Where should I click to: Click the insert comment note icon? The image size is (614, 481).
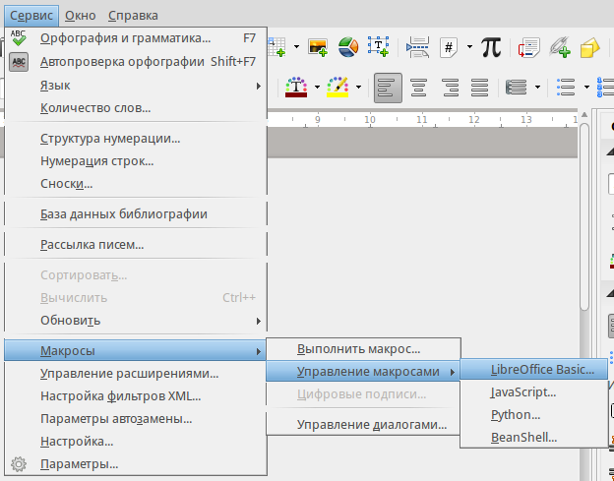click(x=589, y=47)
